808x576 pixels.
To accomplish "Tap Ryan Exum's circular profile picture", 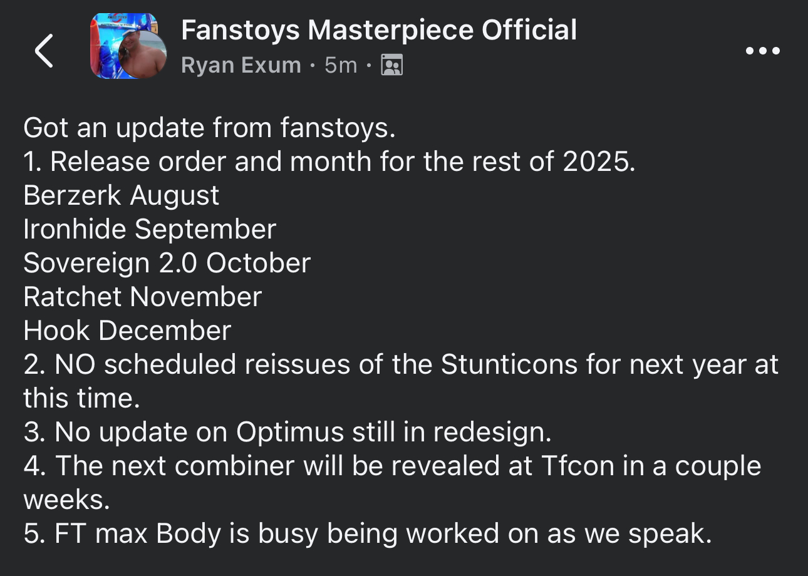I will [x=143, y=55].
